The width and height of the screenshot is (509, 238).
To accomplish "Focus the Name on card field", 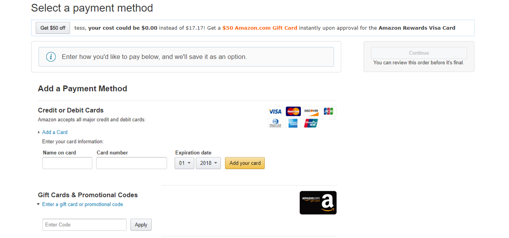I will [67, 163].
